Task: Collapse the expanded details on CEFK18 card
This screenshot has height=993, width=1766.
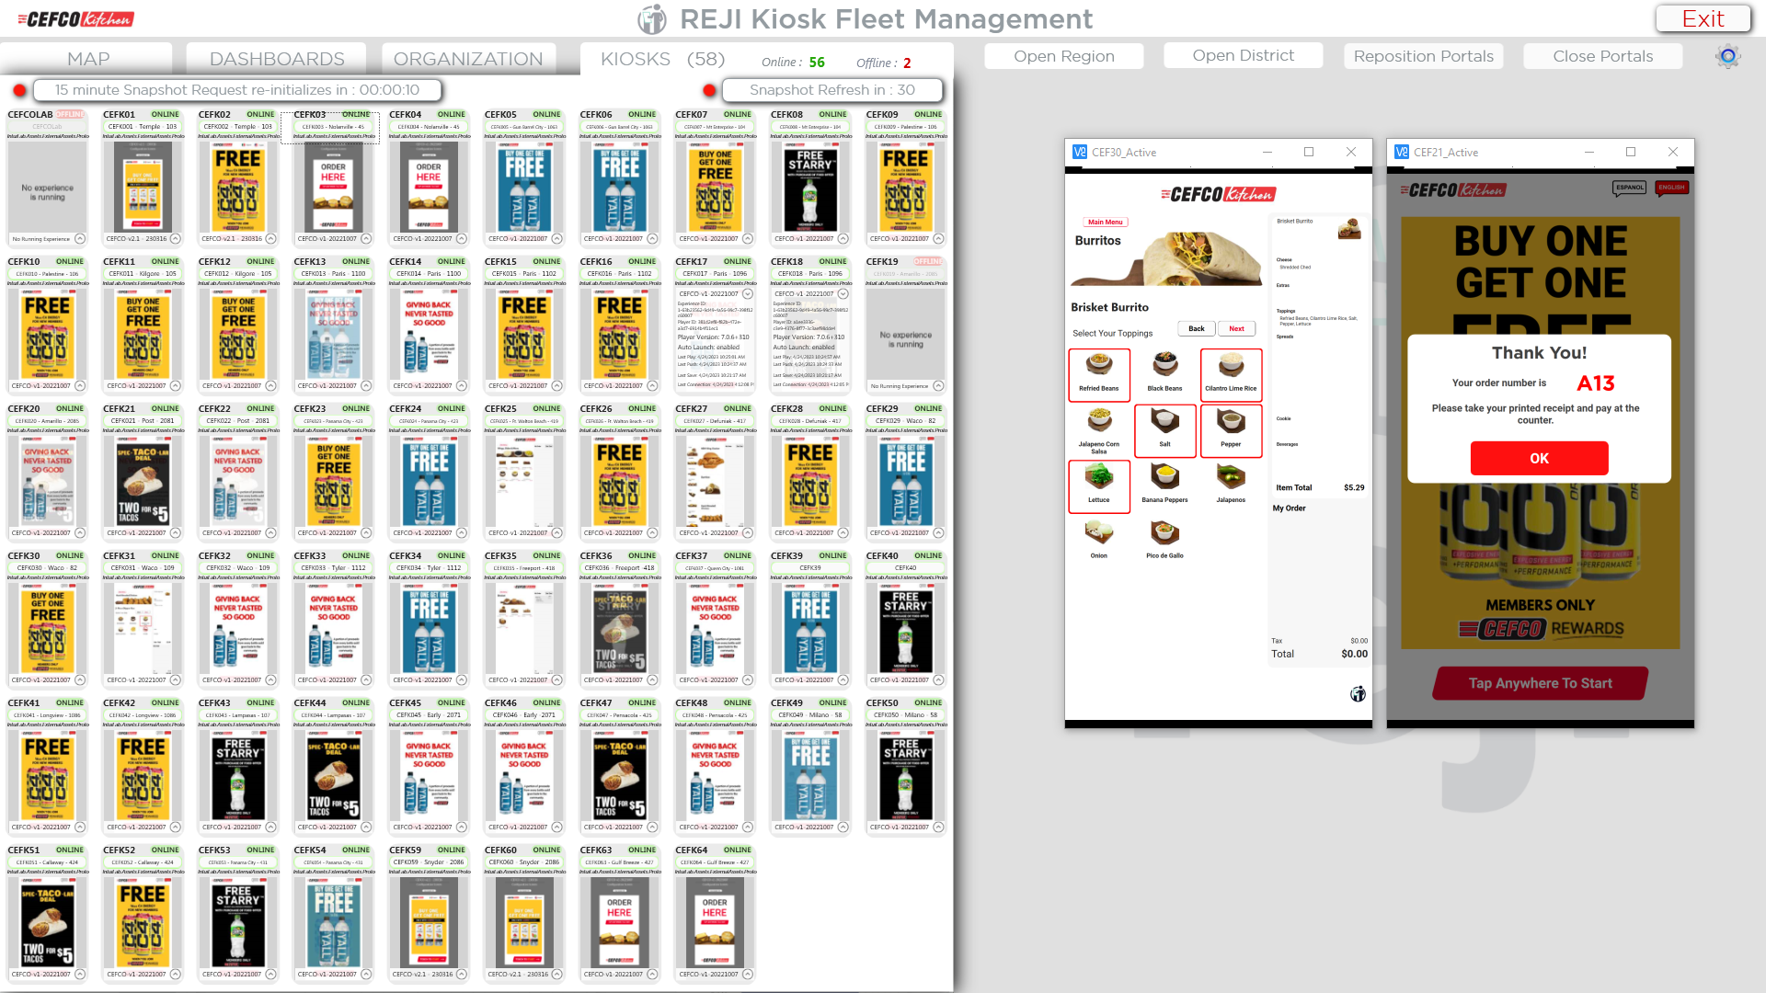Action: tap(843, 294)
